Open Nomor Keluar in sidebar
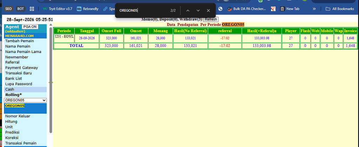Screen dimensions: 359x147 (18, 116)
